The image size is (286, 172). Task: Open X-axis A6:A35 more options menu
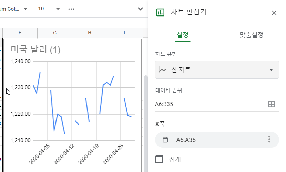point(269,140)
